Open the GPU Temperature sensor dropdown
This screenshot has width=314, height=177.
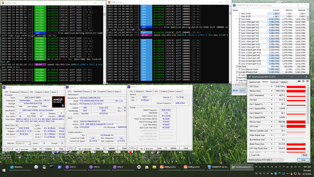click(272, 95)
